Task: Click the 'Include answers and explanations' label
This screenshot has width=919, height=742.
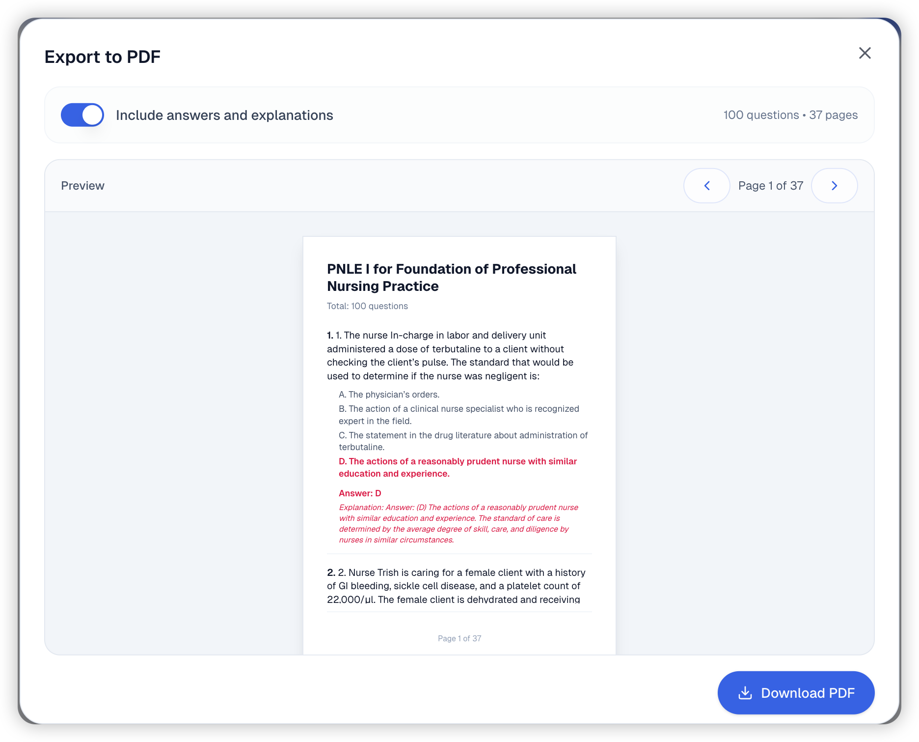Action: [x=224, y=115]
